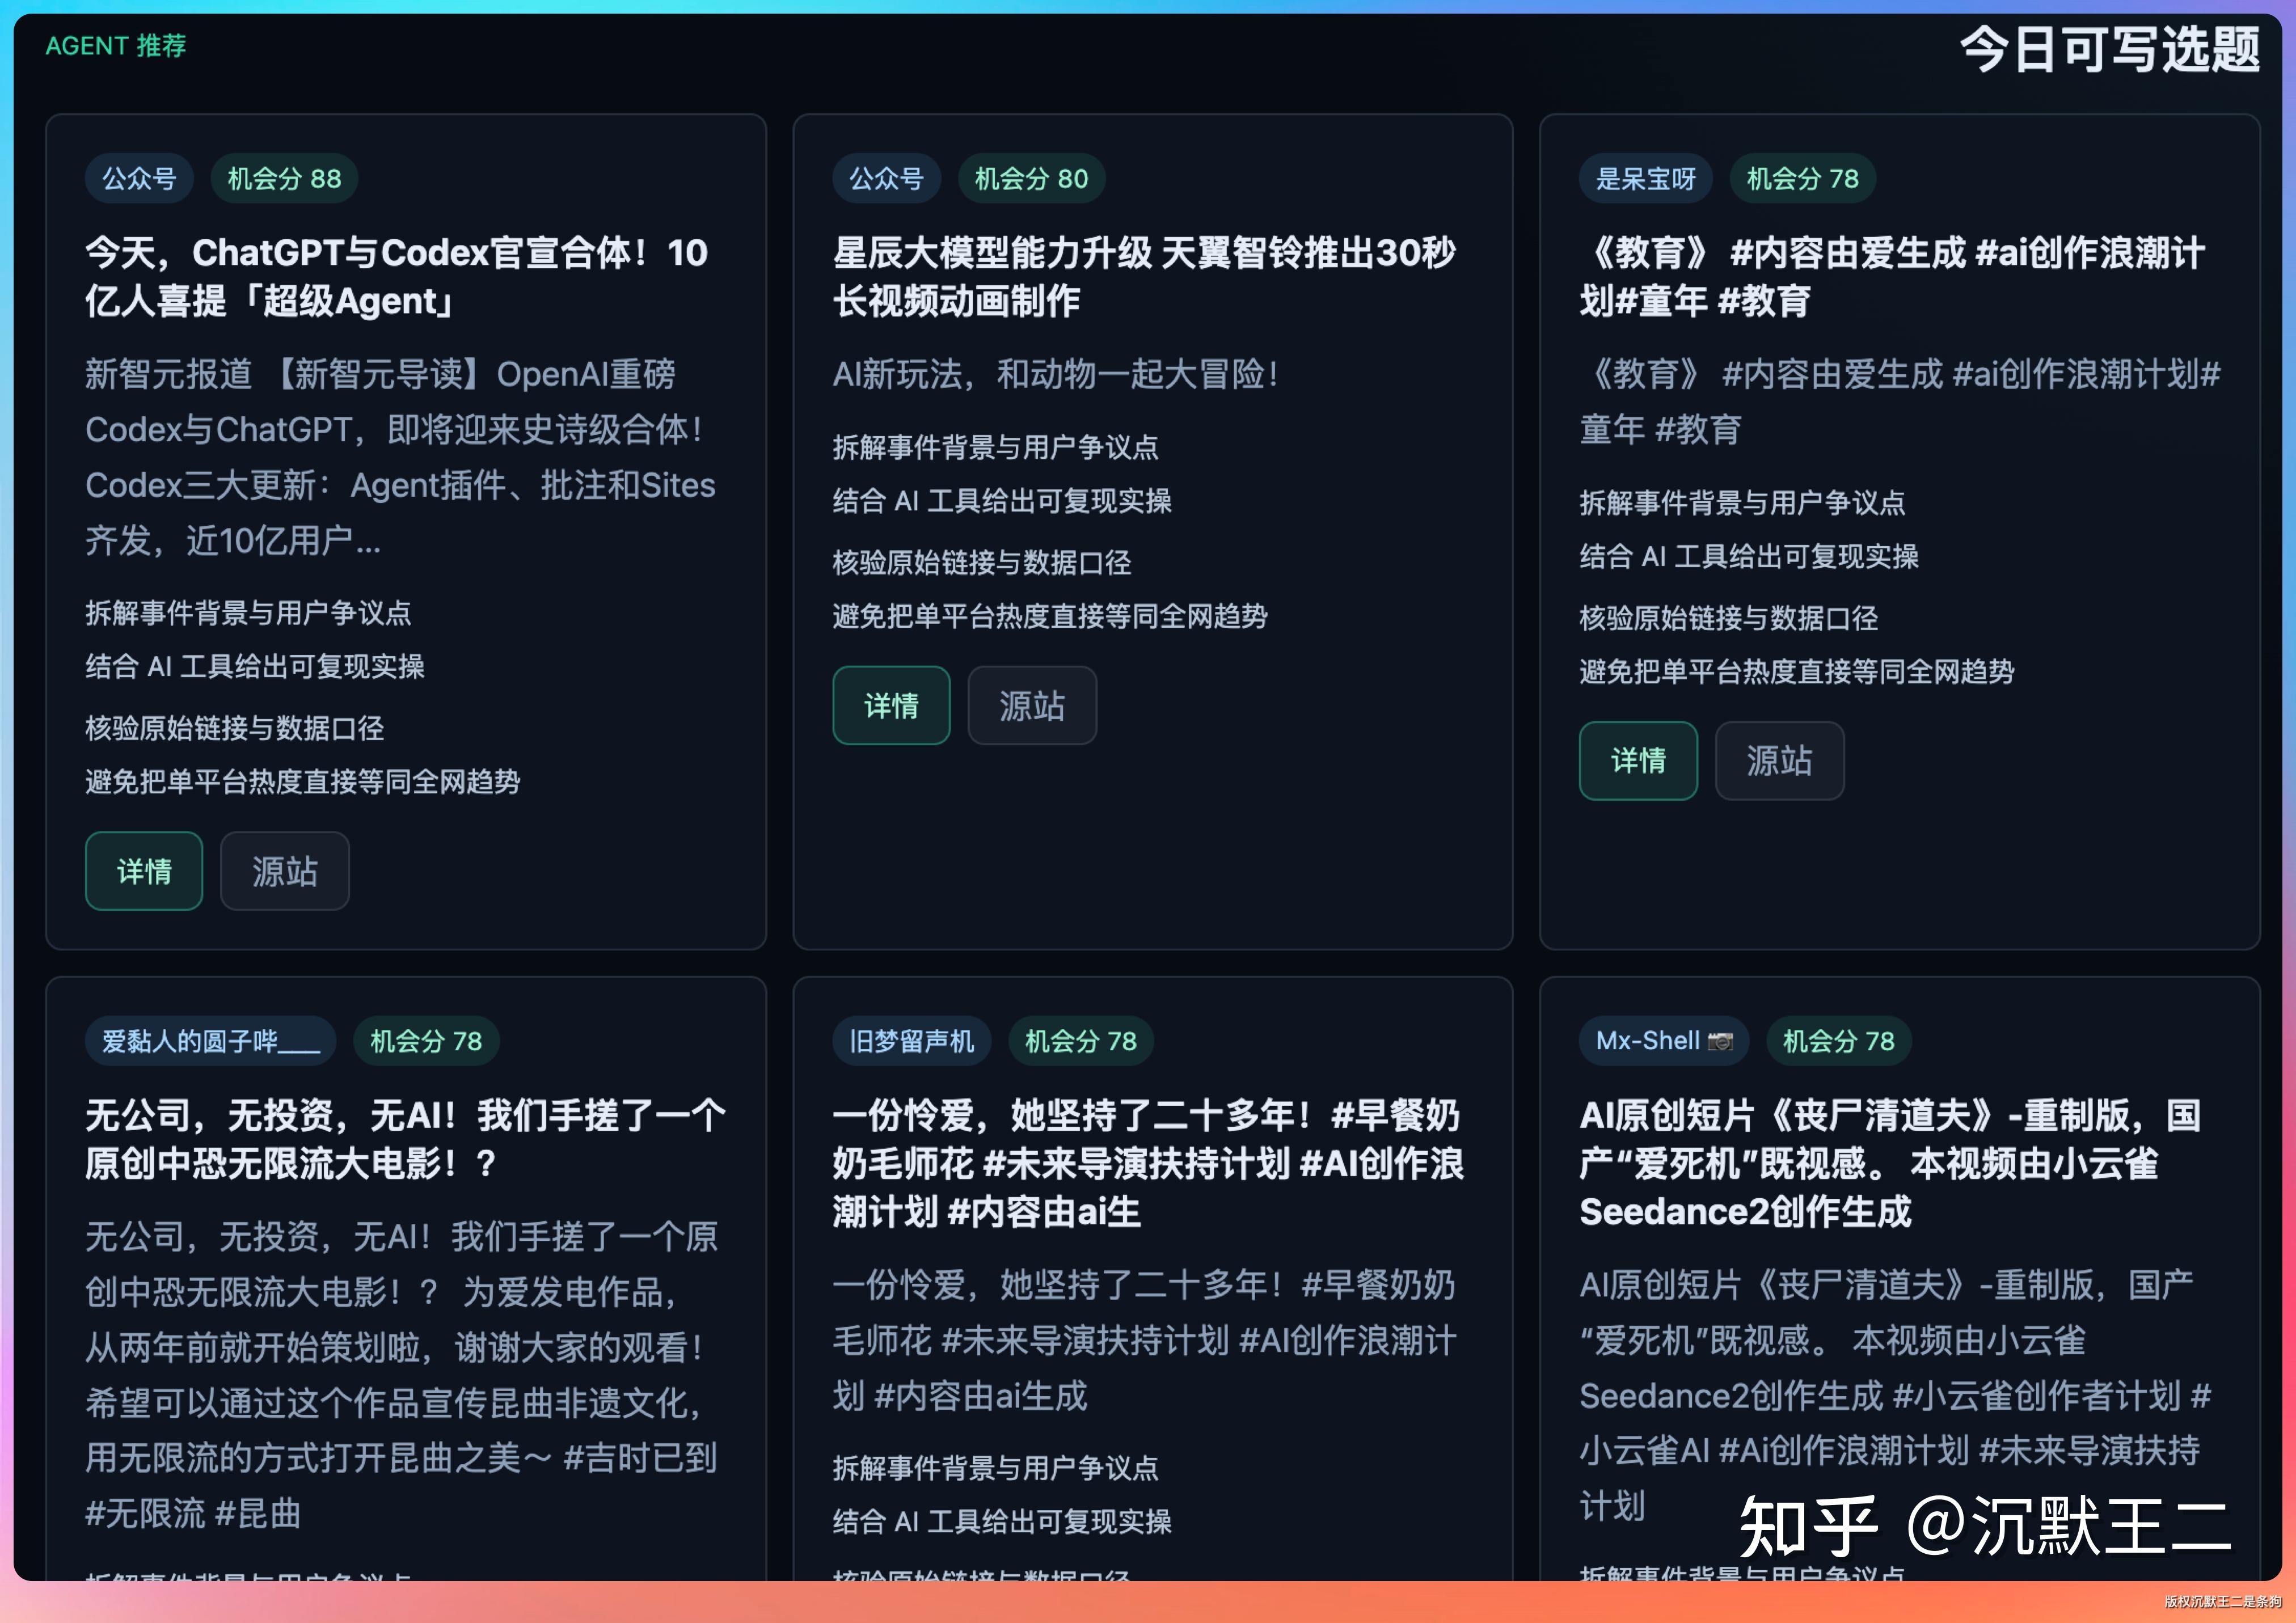This screenshot has height=1623, width=2296.
Task: Click 结合 AI 工具给出可复现实操 in the 旧梦留声机 card
Action: 1002,1521
